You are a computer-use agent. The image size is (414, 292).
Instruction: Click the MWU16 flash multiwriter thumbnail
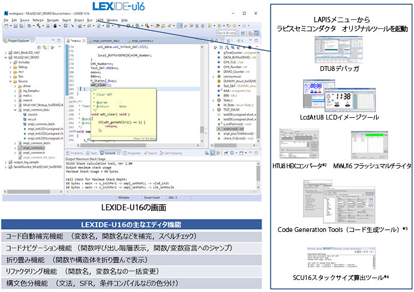coord(370,145)
